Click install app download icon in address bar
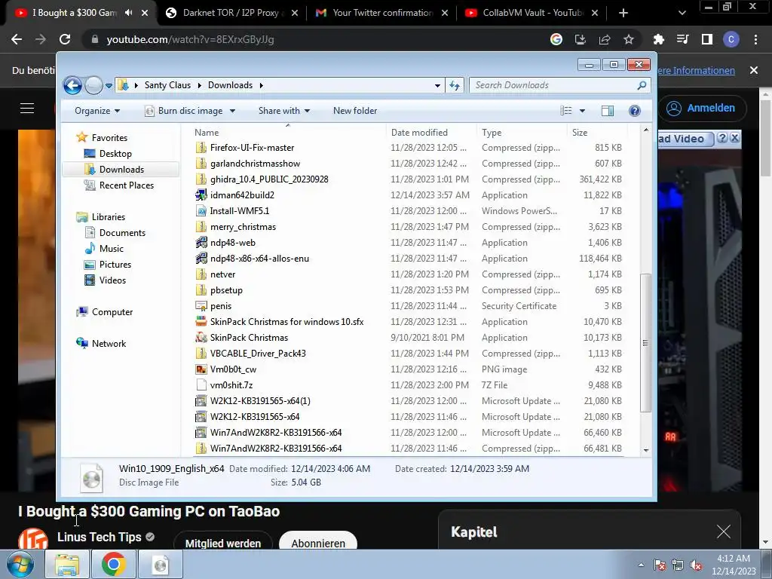The image size is (772, 579). (x=581, y=39)
